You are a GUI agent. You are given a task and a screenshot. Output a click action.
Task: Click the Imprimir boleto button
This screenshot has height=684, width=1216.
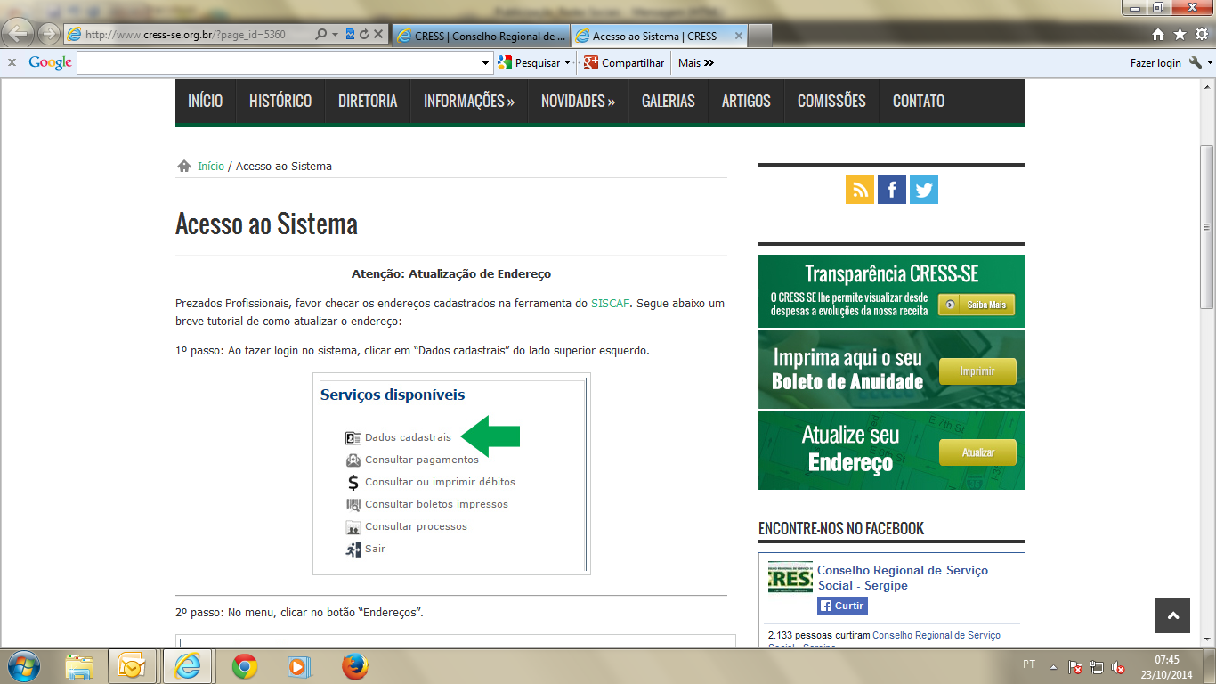pyautogui.click(x=977, y=371)
